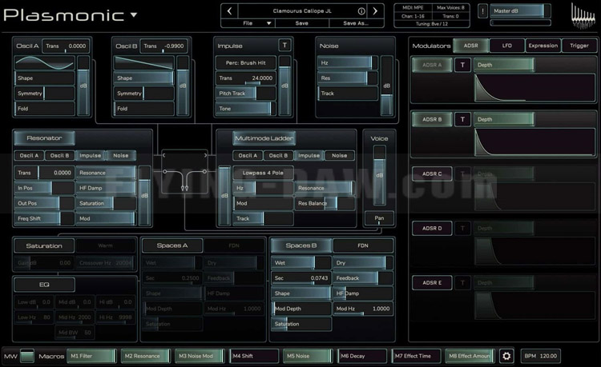The image size is (601, 367).
Task: Click the routing right arrow
Action: click(x=205, y=155)
